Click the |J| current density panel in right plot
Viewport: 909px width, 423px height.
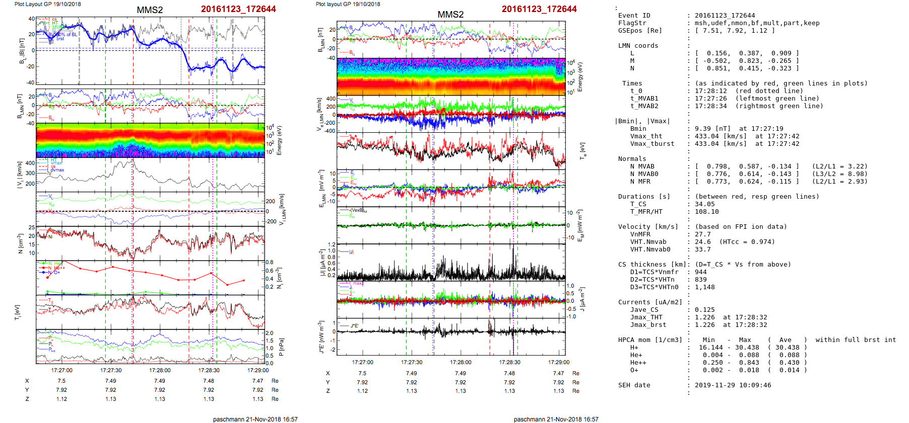(450, 262)
